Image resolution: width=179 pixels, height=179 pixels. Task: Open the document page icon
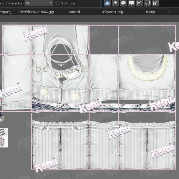[x=139, y=3]
